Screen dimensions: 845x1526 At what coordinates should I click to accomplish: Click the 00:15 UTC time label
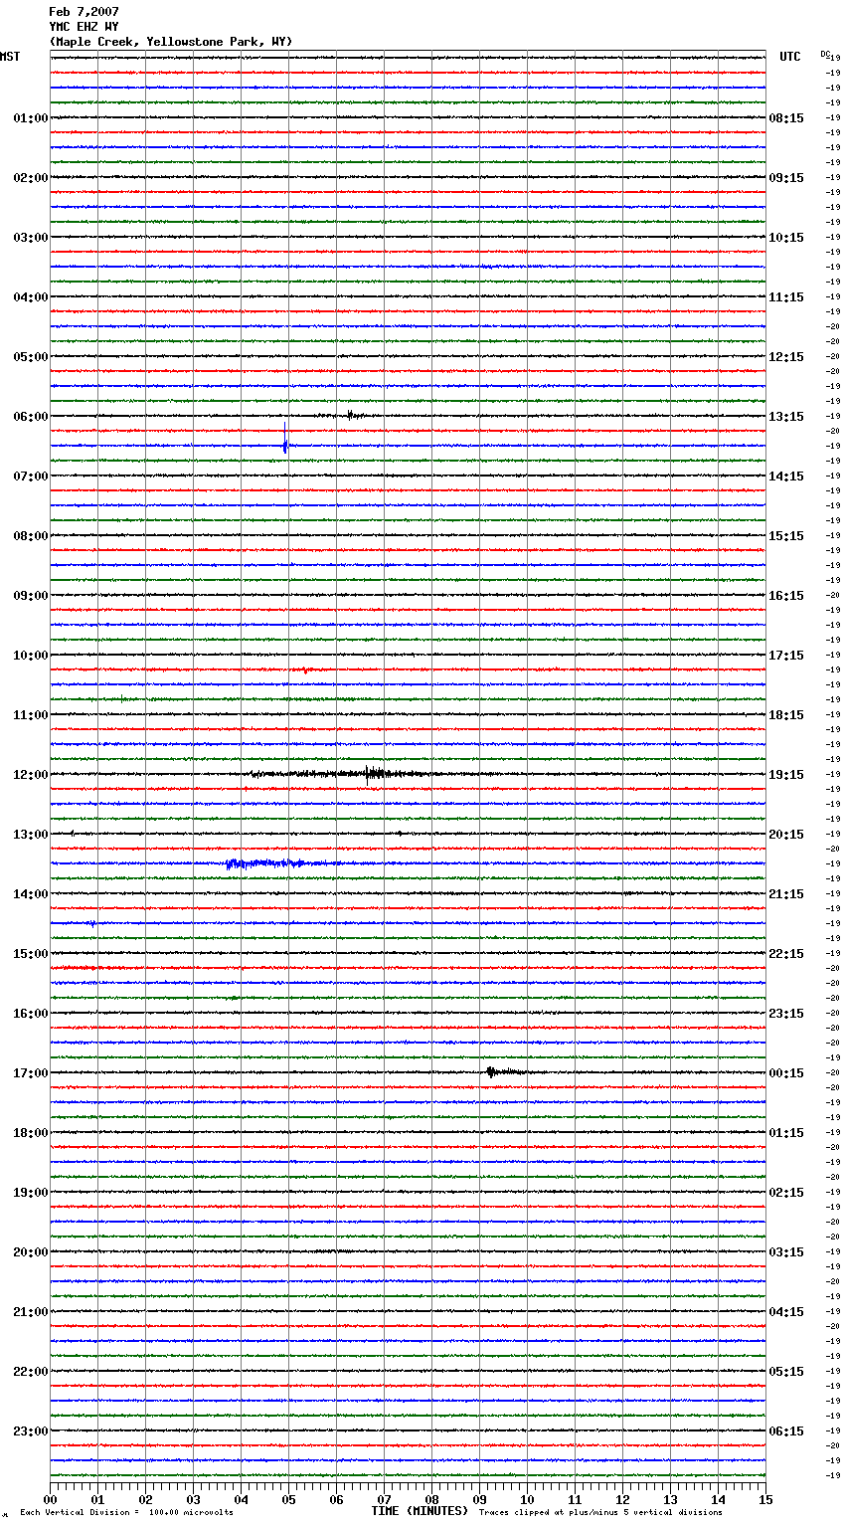coord(786,1073)
